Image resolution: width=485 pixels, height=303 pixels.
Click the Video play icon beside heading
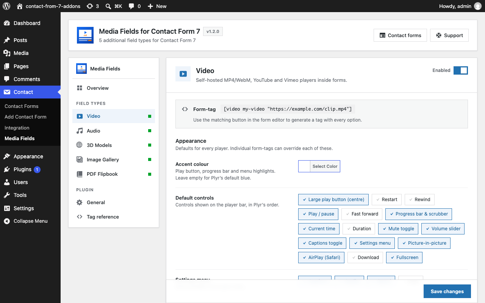183,74
